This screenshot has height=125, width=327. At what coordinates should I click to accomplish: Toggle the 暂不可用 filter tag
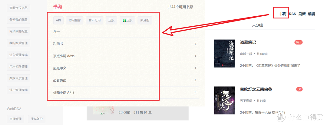pos(94,20)
